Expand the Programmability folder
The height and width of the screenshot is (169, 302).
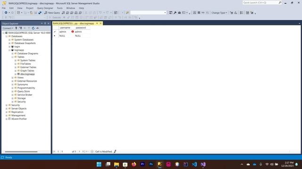point(13,88)
